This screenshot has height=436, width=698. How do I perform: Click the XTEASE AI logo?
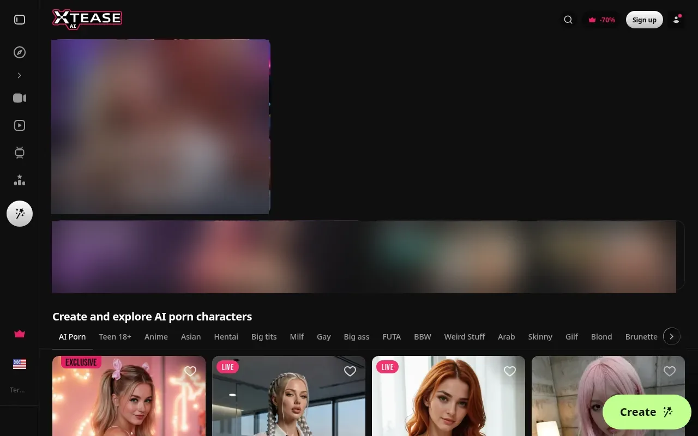pos(87,19)
